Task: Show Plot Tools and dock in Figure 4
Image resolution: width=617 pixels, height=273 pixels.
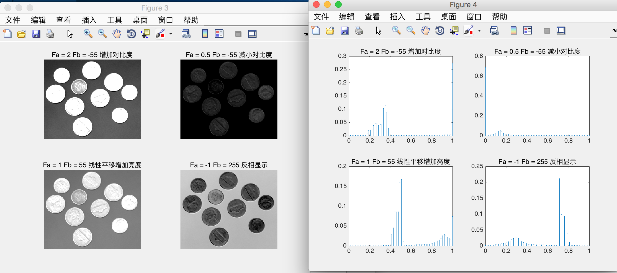Action: [x=561, y=30]
